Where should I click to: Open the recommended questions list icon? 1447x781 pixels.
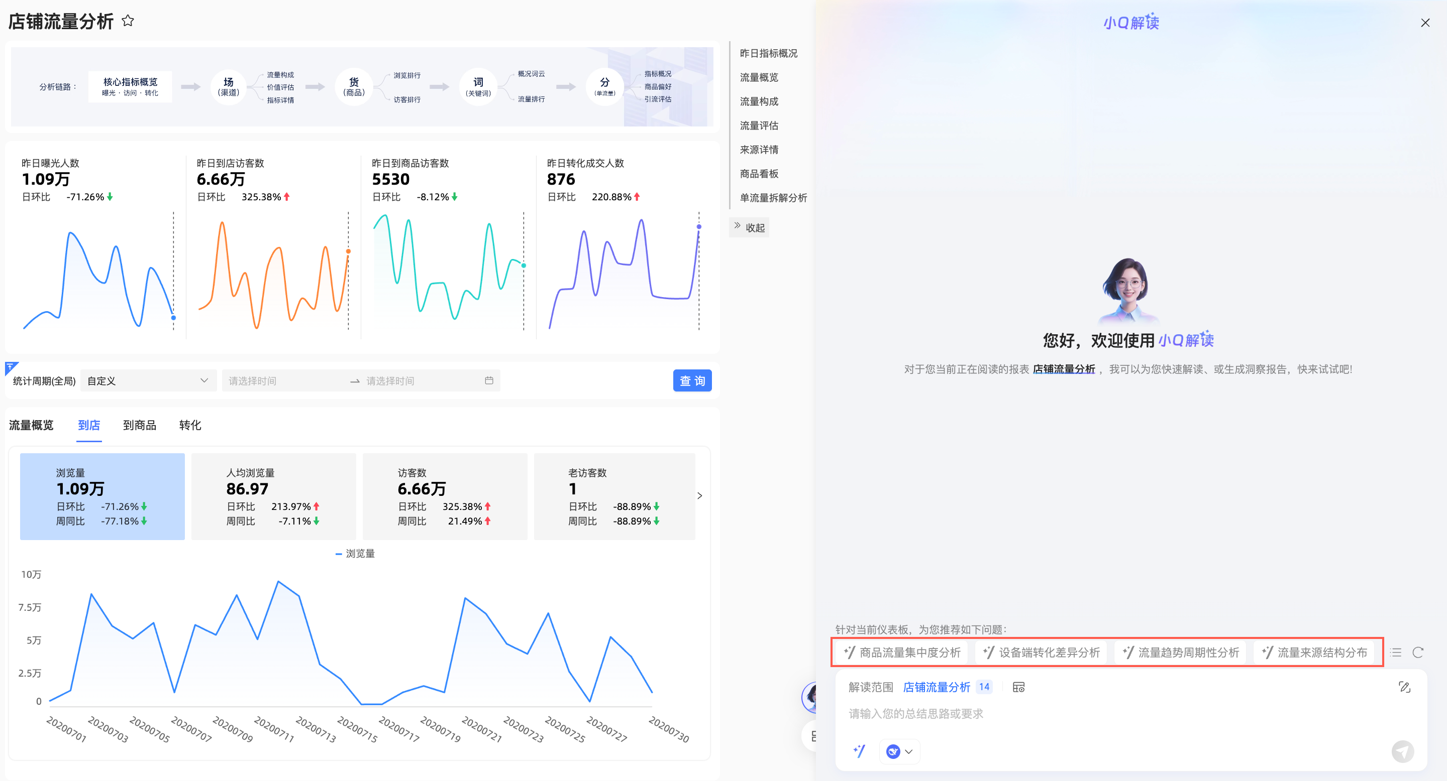point(1396,653)
